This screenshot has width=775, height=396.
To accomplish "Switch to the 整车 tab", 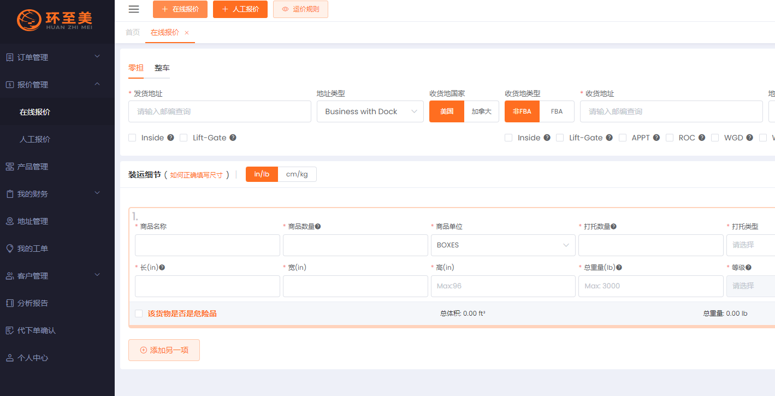I will point(162,68).
